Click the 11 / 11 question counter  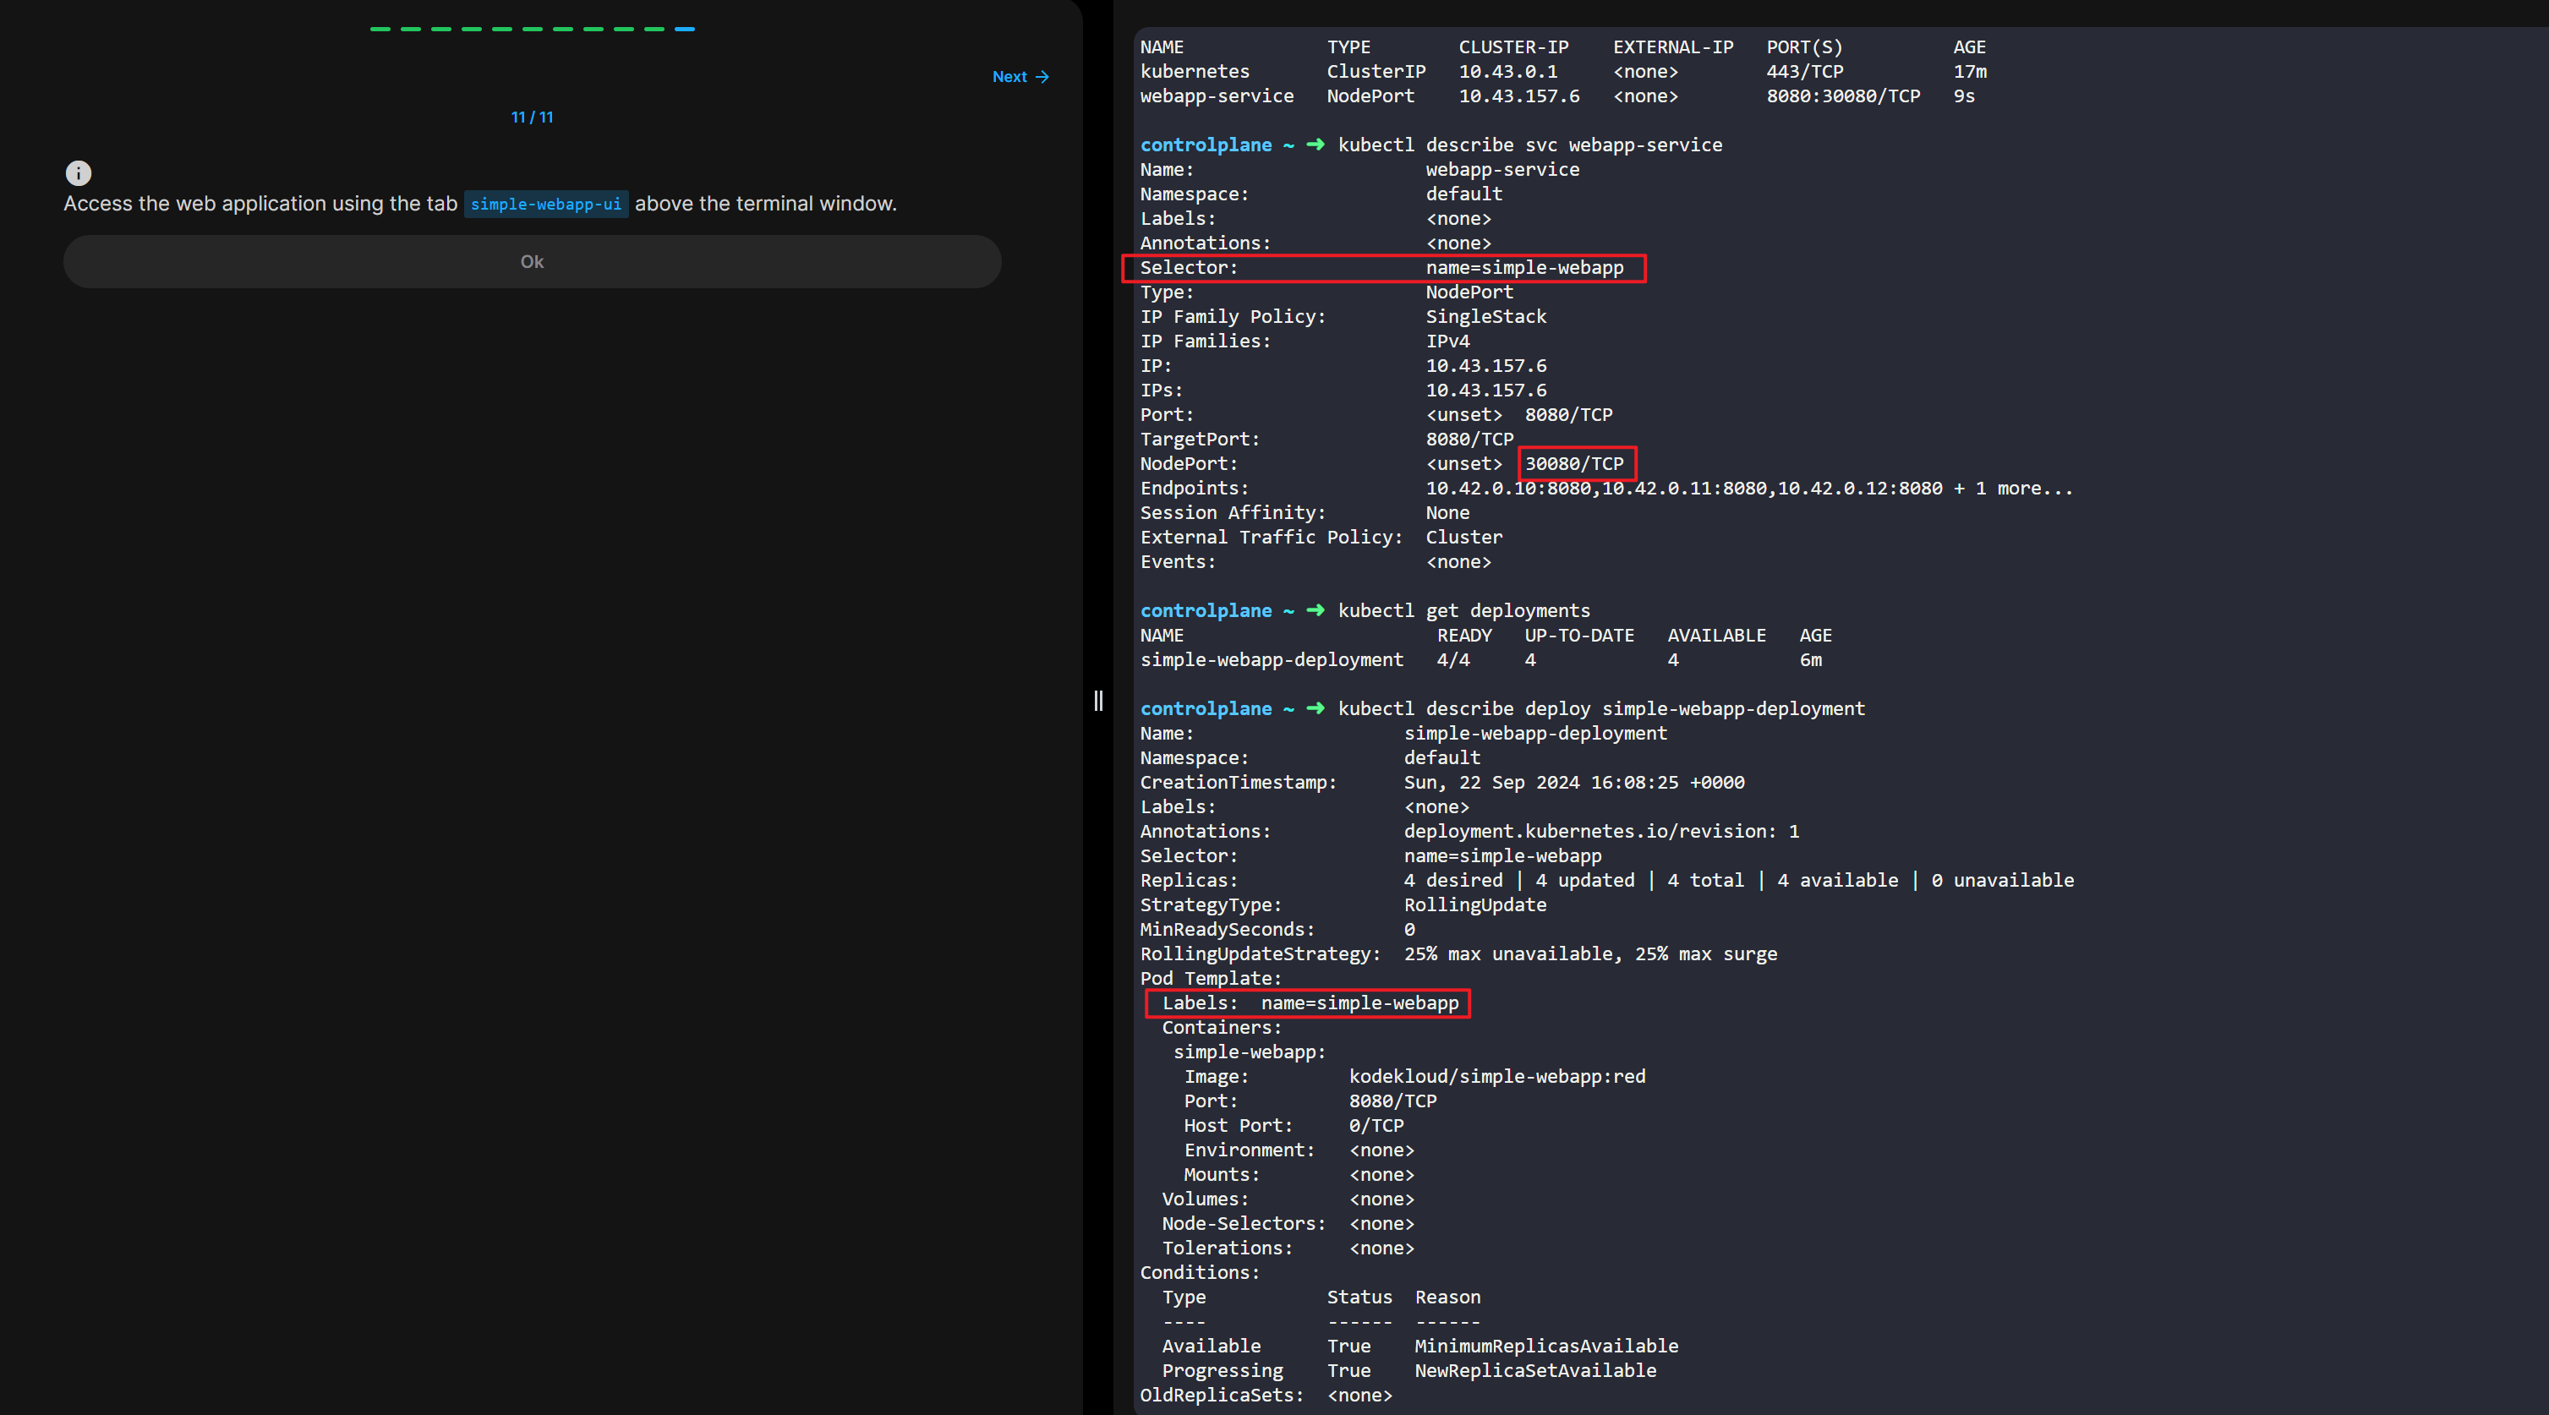(x=533, y=117)
